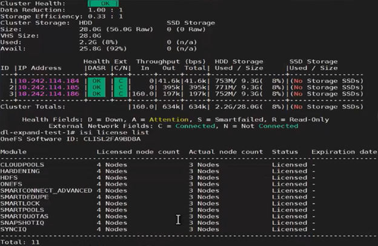The width and height of the screenshot is (378, 246).
Task: Click node 1's green OK health indicator
Action: [x=96, y=80]
